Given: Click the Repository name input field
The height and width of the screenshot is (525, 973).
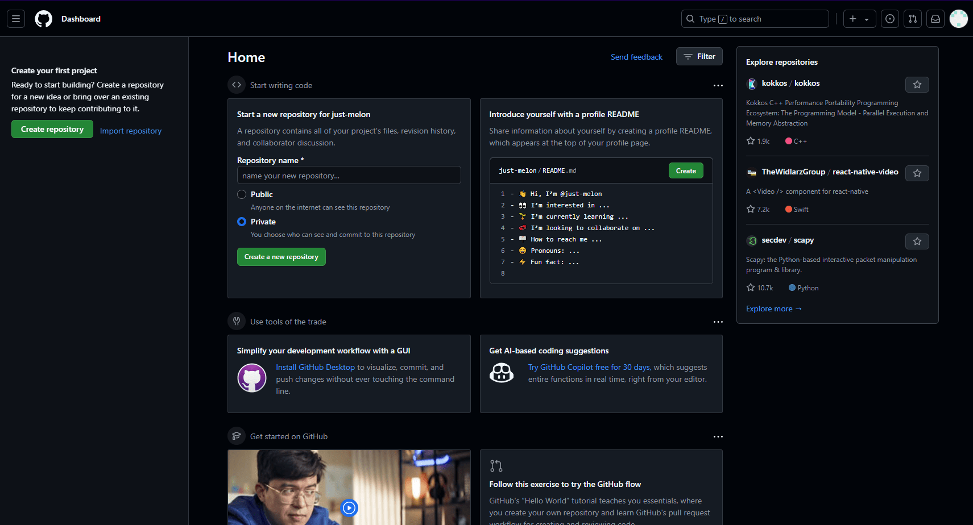Looking at the screenshot, I should [x=349, y=175].
